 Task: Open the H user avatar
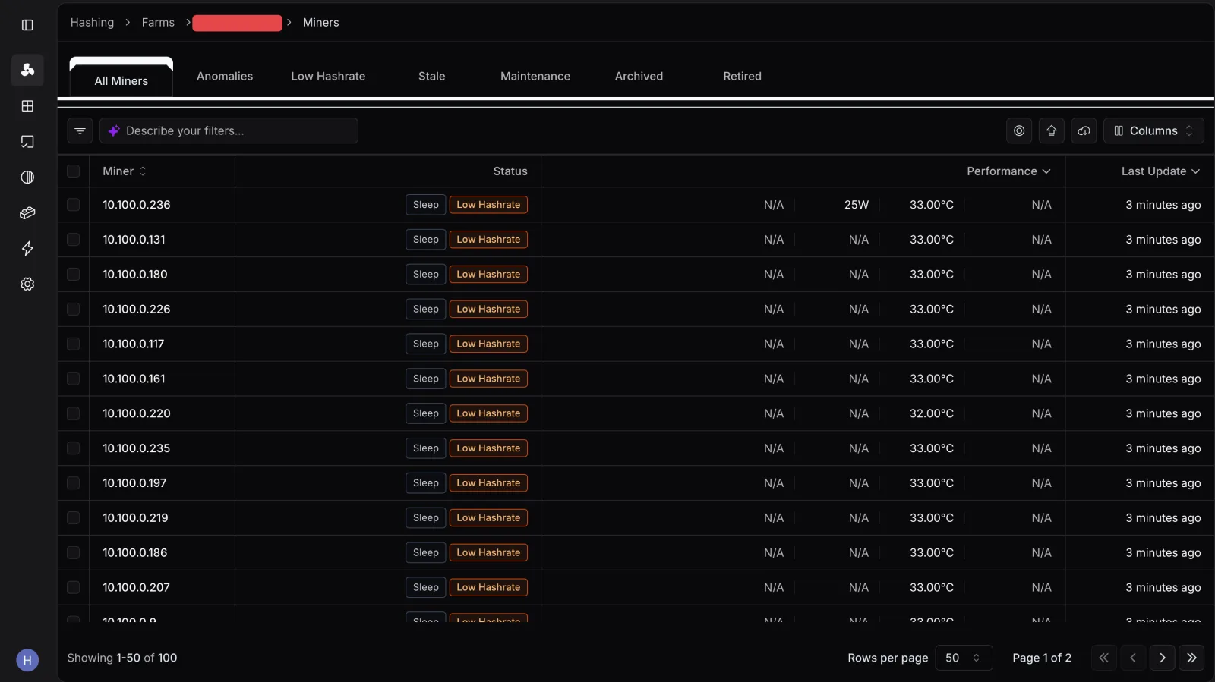coord(27,660)
